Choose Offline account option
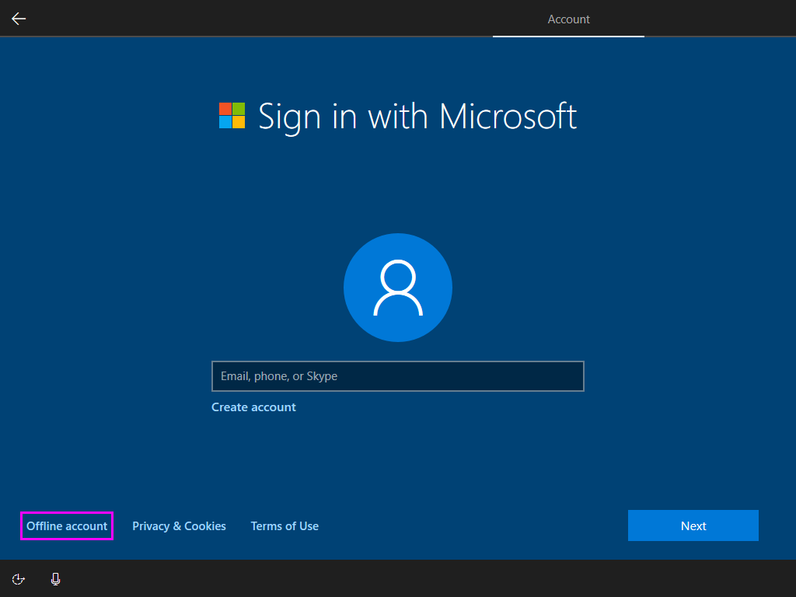The image size is (796, 597). [x=67, y=526]
